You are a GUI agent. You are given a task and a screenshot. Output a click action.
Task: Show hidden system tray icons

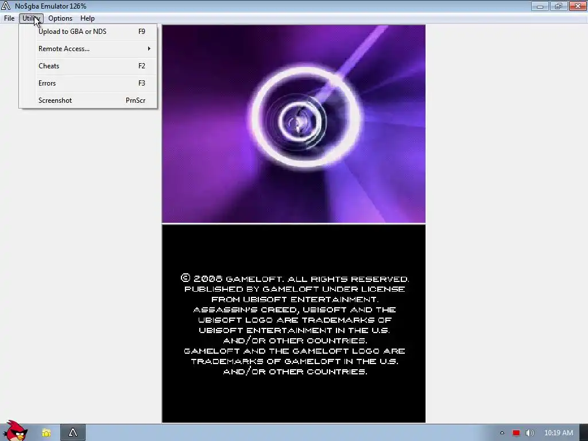pos(502,433)
